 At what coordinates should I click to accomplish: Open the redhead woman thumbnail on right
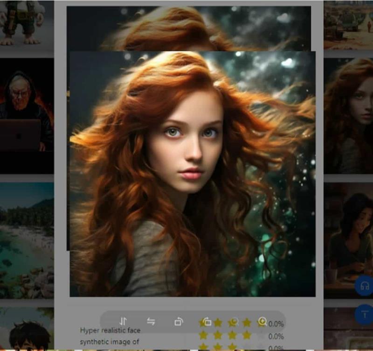(348, 116)
